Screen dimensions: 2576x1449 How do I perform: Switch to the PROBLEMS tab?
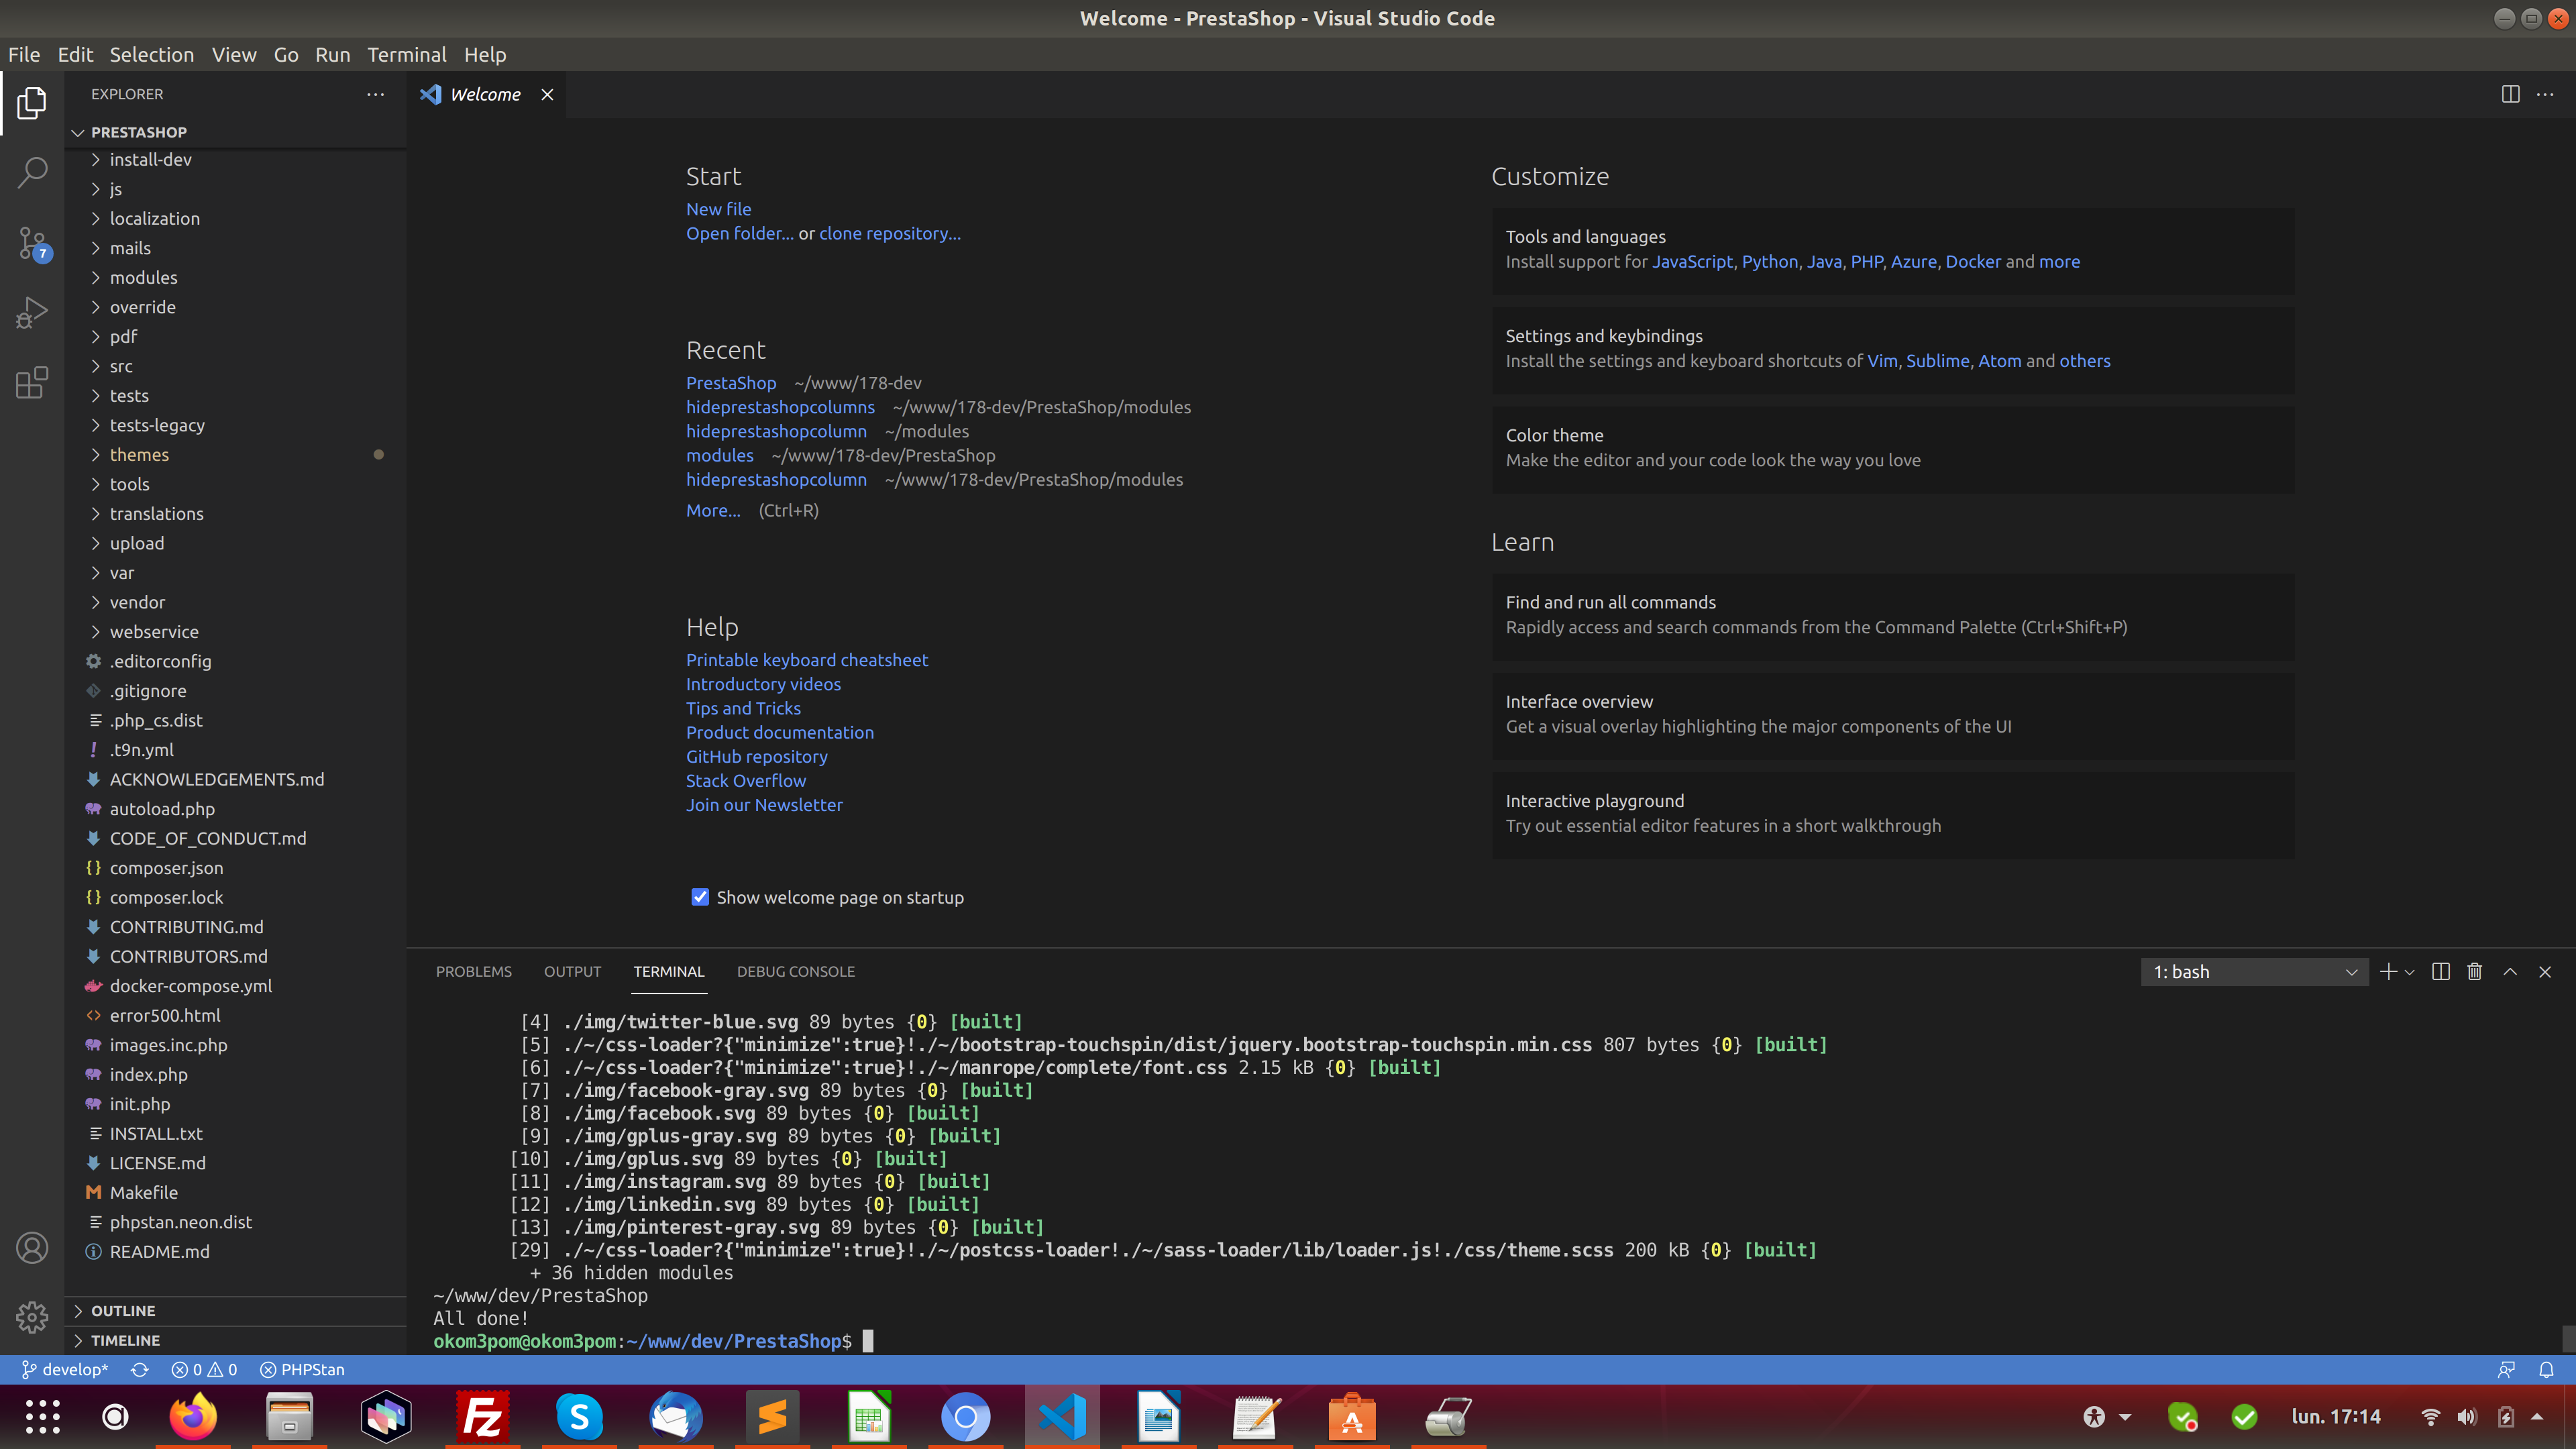473,971
